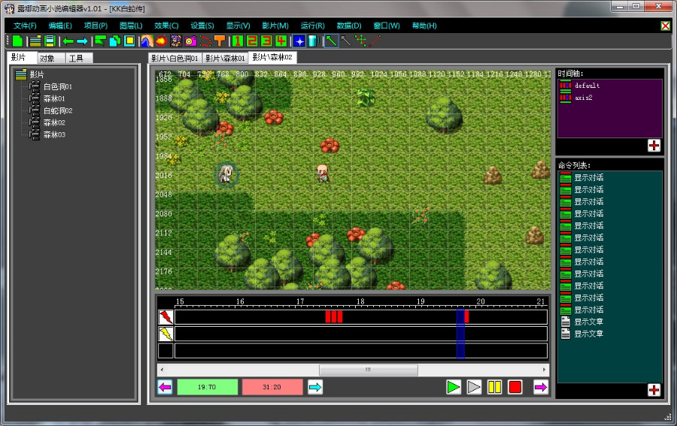Click the red path nodes icon
This screenshot has width=677, height=426.
[205, 41]
